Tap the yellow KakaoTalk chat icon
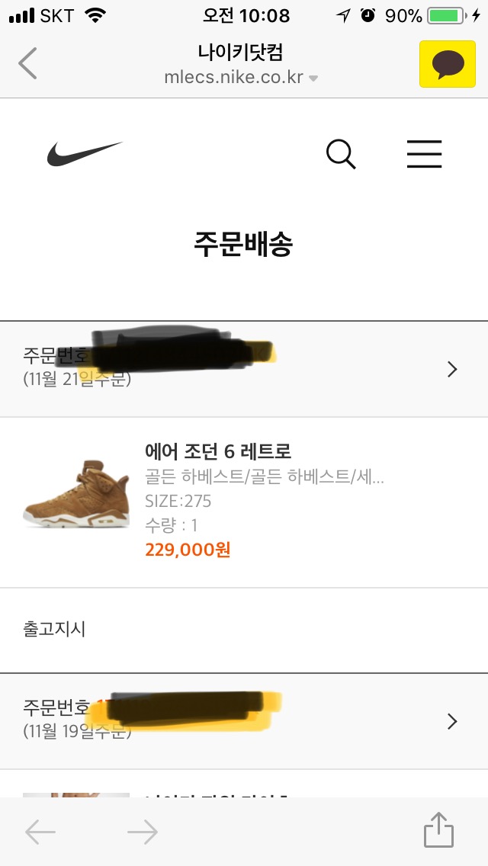488x866 pixels. (442, 64)
